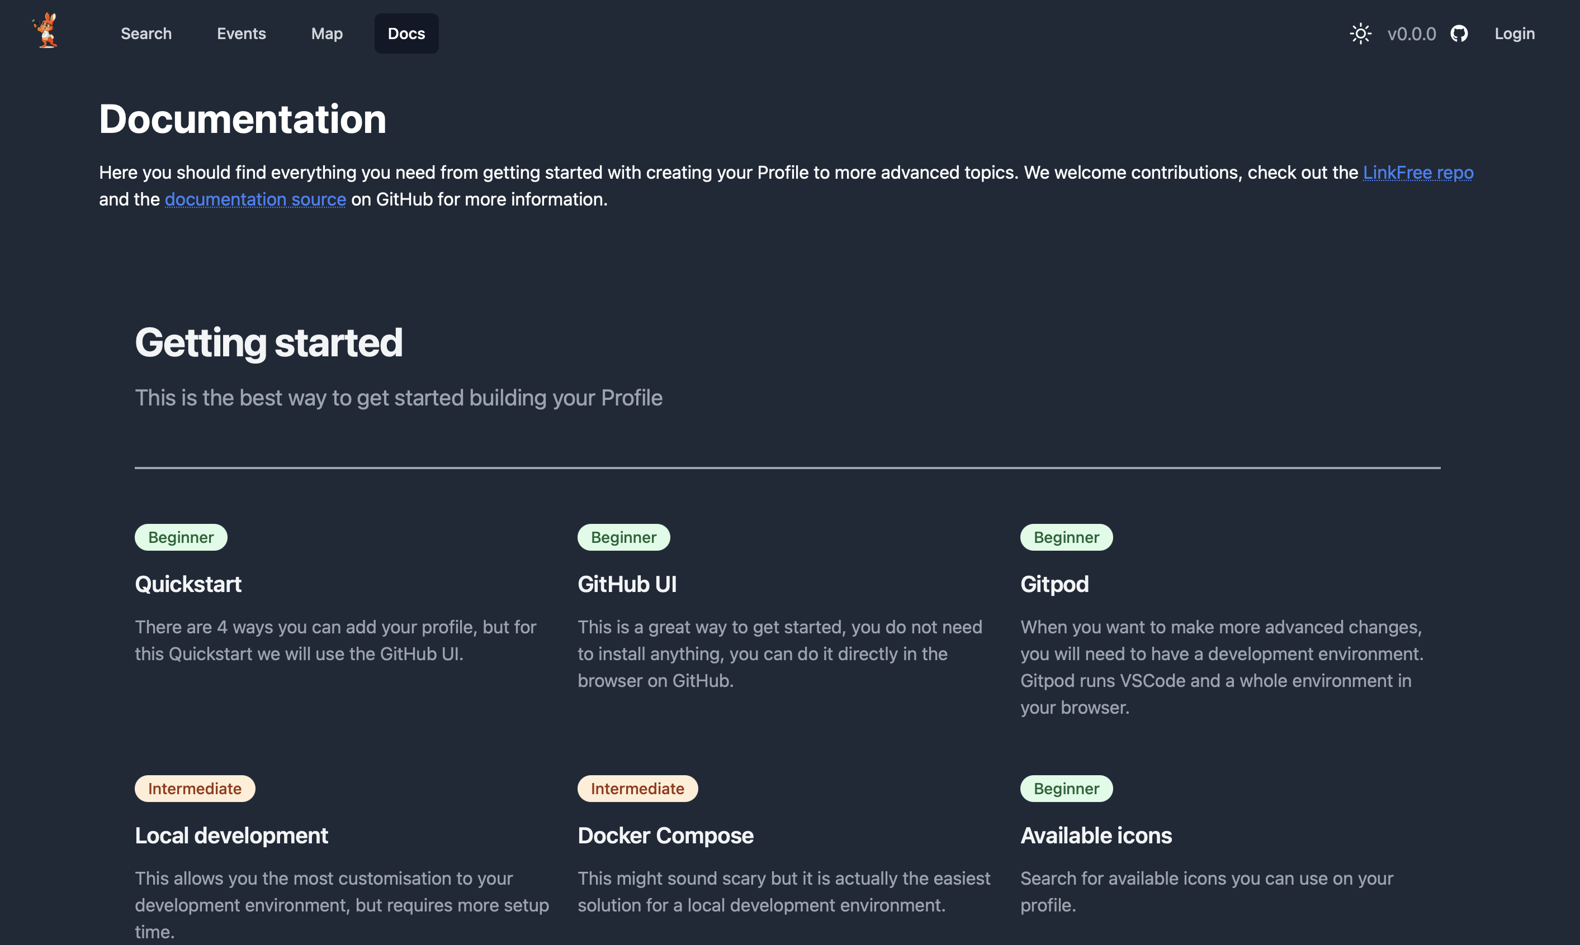Open the Search nav item
Viewport: 1580px width, 945px height.
(x=146, y=34)
